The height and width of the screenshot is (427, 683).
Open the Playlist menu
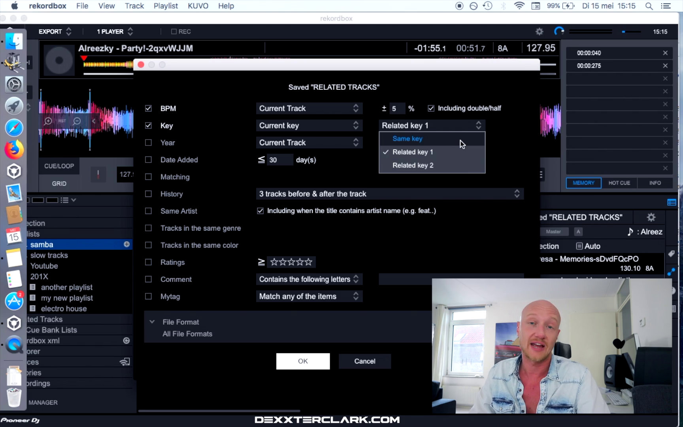(166, 6)
